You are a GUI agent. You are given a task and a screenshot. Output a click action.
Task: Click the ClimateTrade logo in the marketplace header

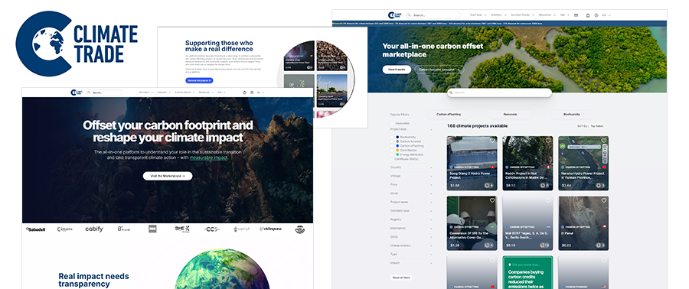[394, 15]
